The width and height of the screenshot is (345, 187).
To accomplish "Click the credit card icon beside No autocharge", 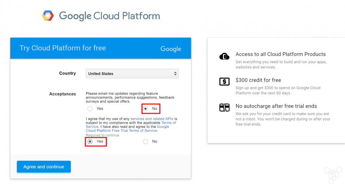I will point(224,107).
